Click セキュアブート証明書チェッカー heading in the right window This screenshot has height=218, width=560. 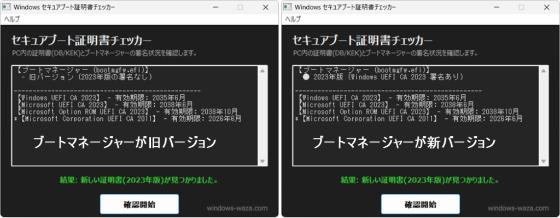tap(362, 41)
